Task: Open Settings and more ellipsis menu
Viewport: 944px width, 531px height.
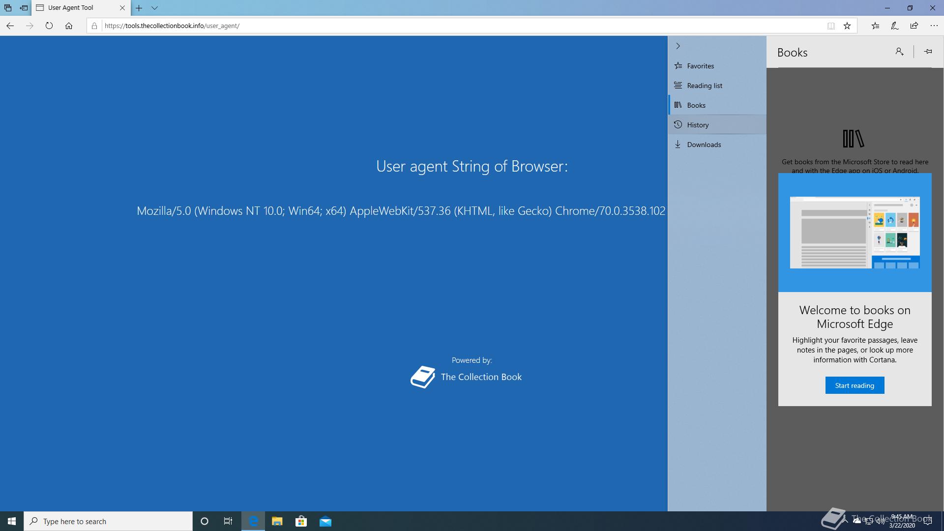Action: 934,26
